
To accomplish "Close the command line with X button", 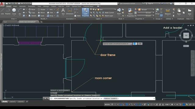I will pyautogui.click(x=45, y=98).
